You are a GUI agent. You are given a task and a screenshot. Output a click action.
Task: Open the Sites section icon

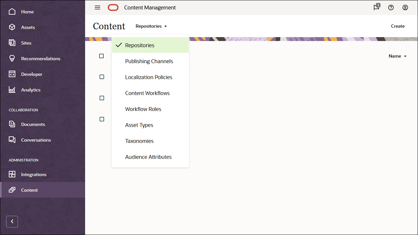coord(12,43)
